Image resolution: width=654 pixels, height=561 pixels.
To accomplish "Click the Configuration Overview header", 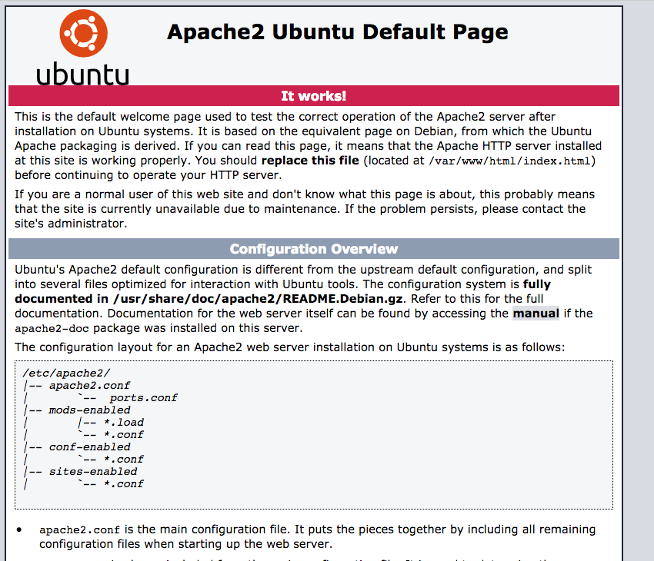I will pos(313,248).
